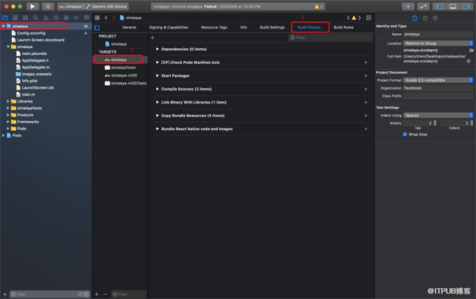Expand Copy Bundle Resources phase
476x299 pixels.
point(157,116)
